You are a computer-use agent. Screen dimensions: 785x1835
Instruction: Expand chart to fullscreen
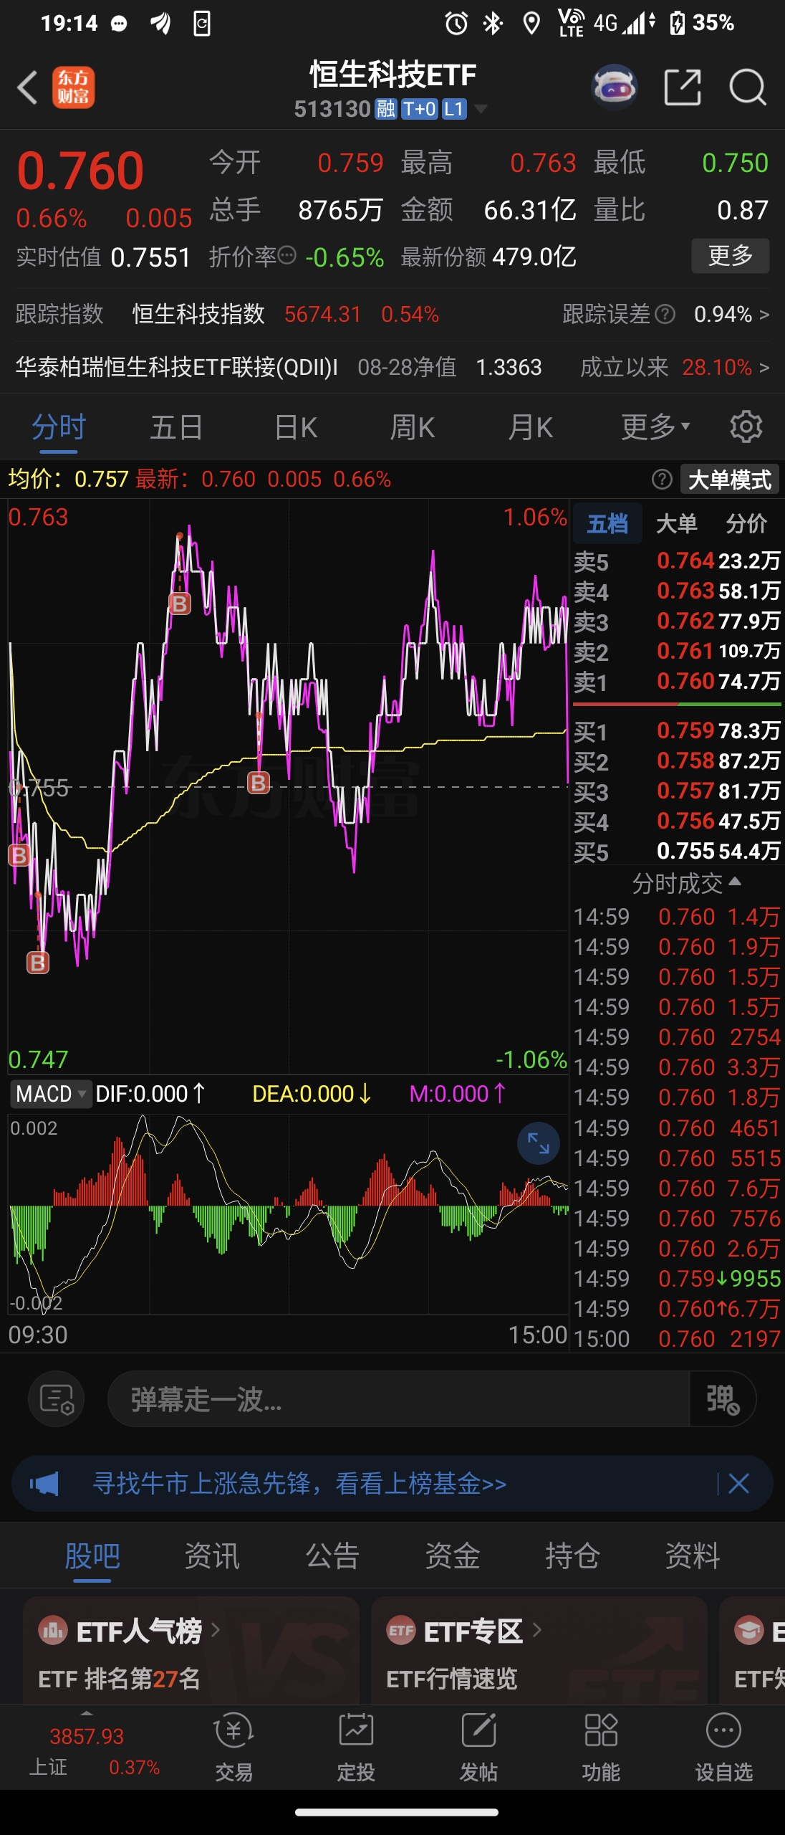(x=539, y=1143)
